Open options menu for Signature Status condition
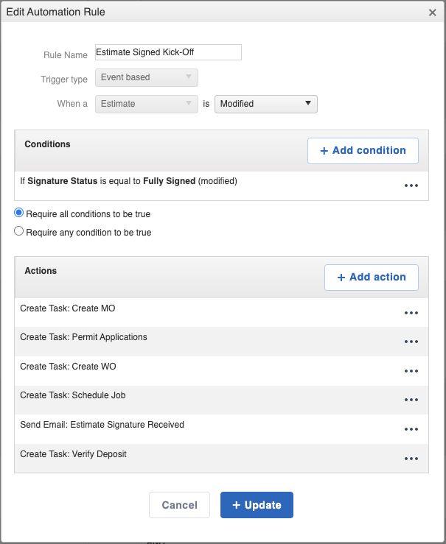This screenshot has width=446, height=544. tap(411, 186)
